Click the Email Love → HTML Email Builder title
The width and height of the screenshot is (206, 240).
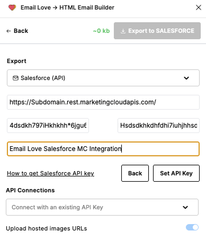[x=67, y=7]
